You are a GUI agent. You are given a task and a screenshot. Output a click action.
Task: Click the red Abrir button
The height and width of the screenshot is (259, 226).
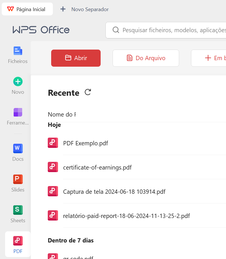76,58
